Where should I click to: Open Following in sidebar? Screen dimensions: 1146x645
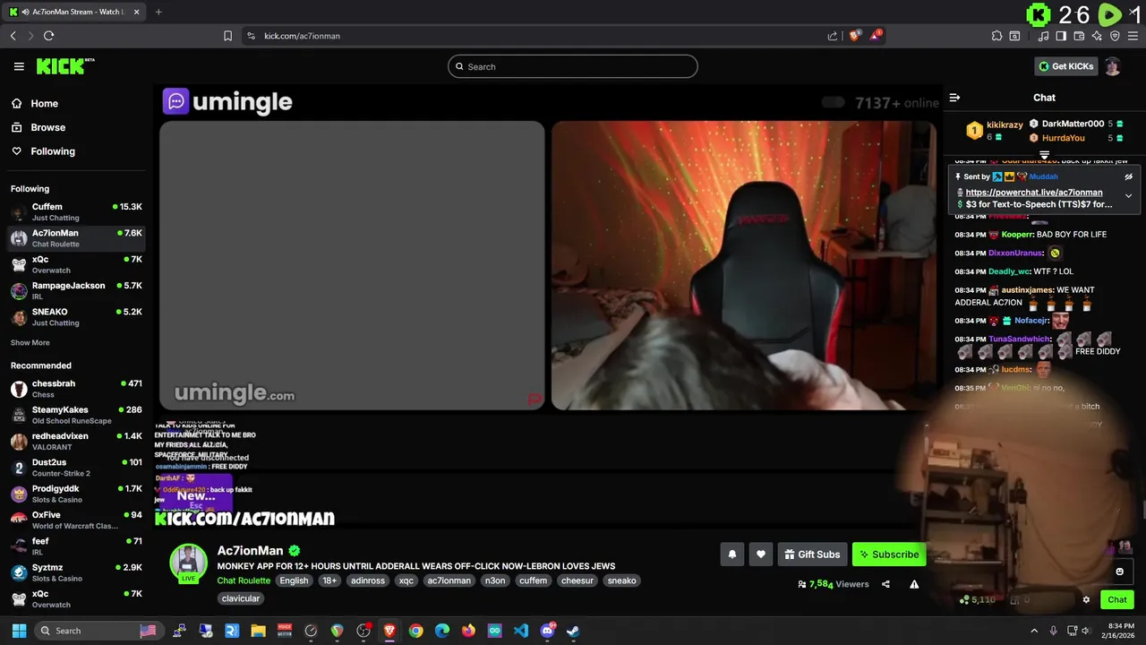53,151
